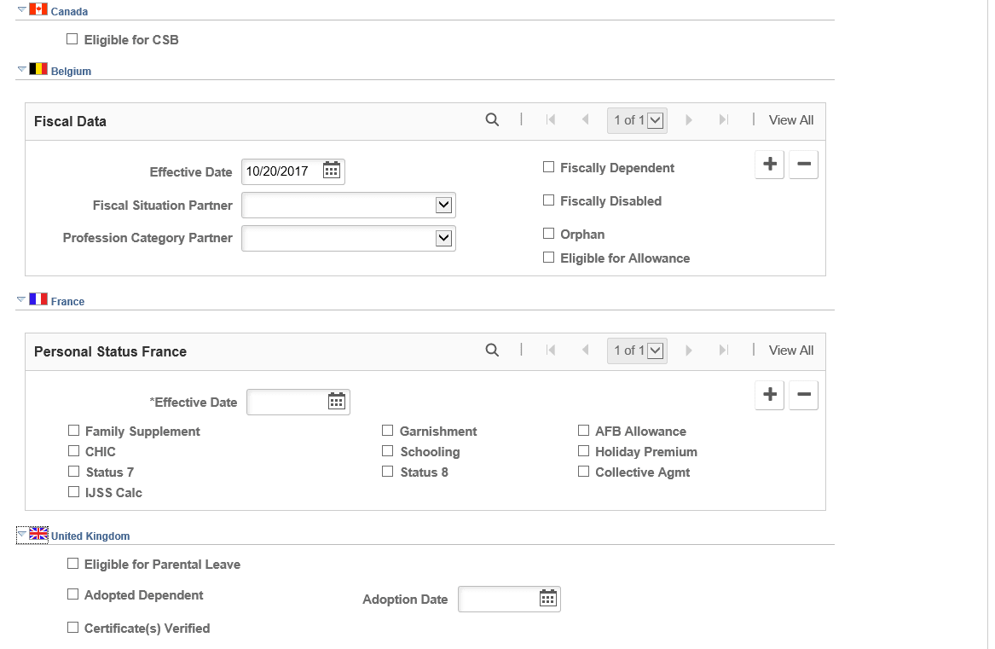995x649 pixels.
Task: Delete Fiscal Data row with minus button
Action: pyautogui.click(x=803, y=165)
